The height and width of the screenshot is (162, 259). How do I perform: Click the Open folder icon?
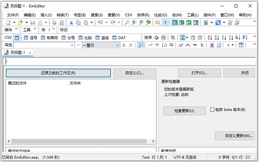pyautogui.click(x=20, y=23)
